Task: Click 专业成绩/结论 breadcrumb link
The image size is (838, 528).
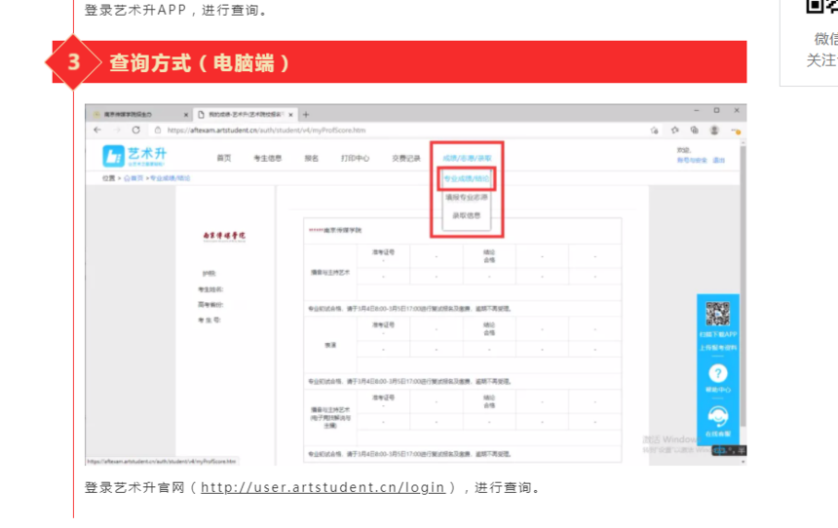Action: [x=170, y=178]
